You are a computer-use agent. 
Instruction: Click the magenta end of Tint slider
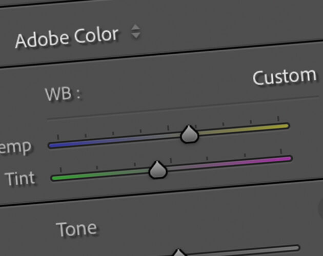click(284, 159)
